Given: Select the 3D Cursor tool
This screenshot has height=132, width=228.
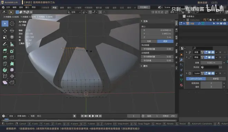Looking at the screenshot, I should tap(12, 23).
